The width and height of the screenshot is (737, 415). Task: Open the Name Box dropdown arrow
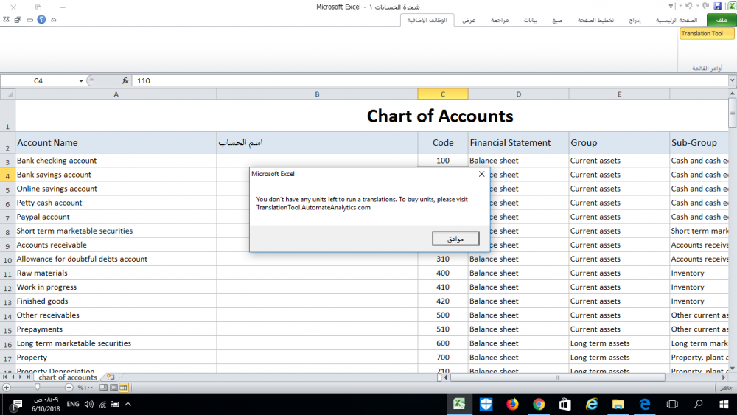point(81,81)
